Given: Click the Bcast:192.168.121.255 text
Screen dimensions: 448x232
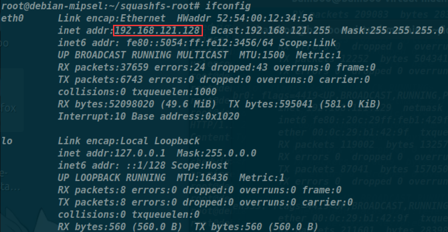Looking at the screenshot, I should 270,31.
